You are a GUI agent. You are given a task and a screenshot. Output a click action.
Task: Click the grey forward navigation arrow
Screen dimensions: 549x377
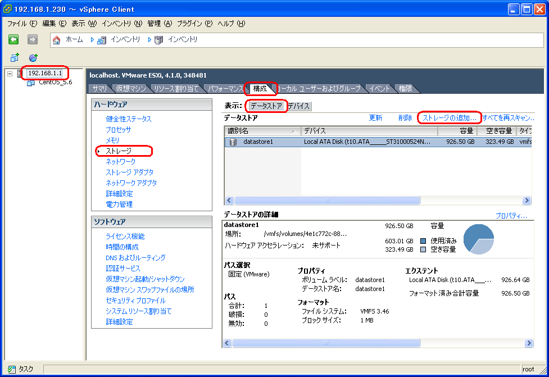point(32,39)
